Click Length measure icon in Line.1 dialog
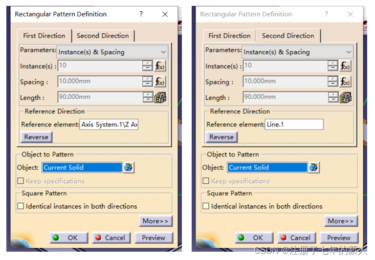The image size is (375, 260). 346,97
